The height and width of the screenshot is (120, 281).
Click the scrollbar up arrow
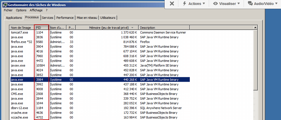(255, 28)
